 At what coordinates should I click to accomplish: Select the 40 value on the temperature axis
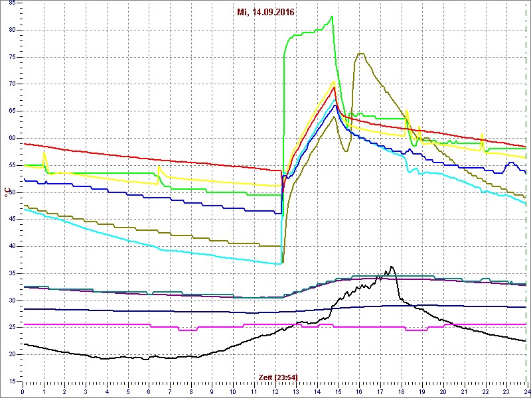pyautogui.click(x=11, y=246)
